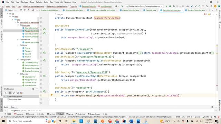Click the Run with Coverage icon
Viewport: 221px width, 124px height.
tap(174, 6)
